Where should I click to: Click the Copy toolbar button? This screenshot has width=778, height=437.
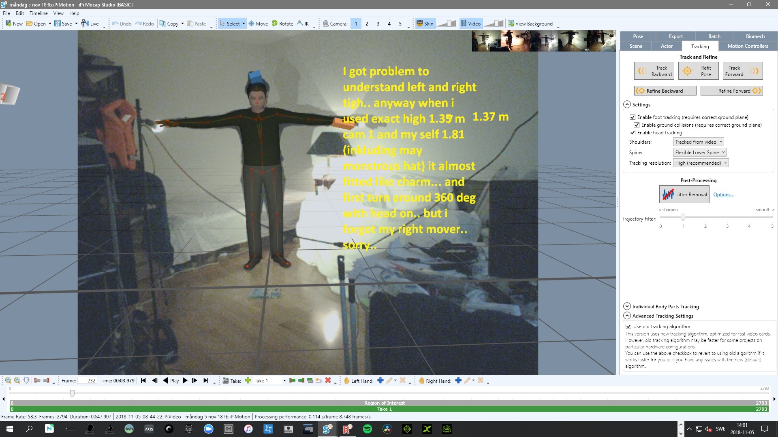pos(169,23)
